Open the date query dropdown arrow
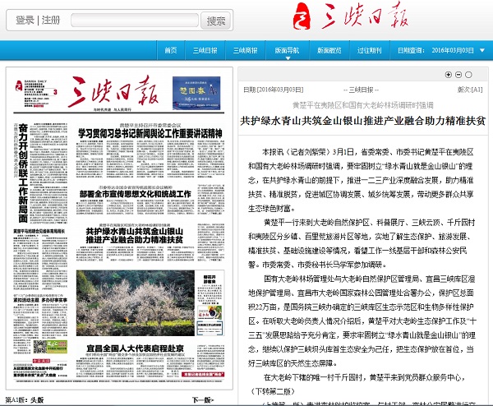493x406 pixels. pyautogui.click(x=480, y=49)
